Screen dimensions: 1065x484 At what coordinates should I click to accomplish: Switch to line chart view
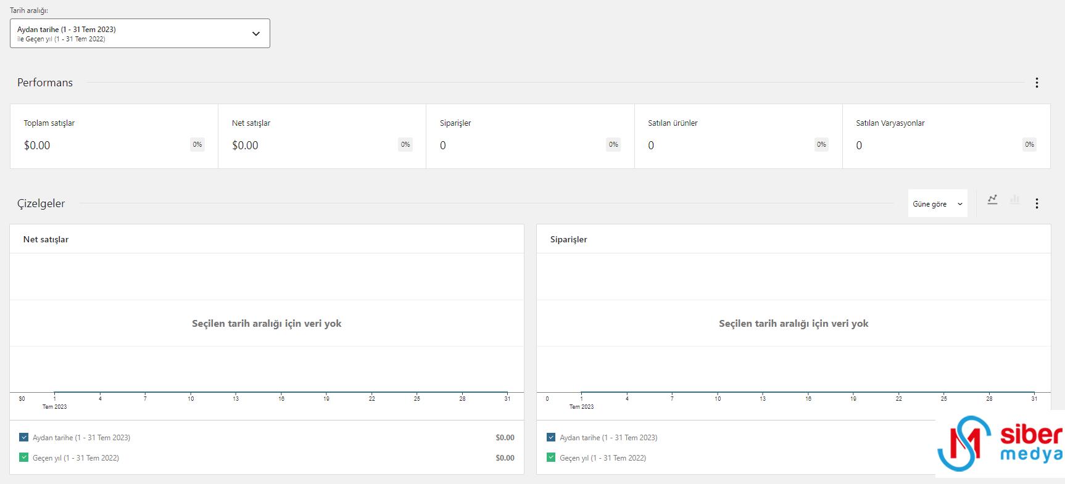(x=992, y=199)
